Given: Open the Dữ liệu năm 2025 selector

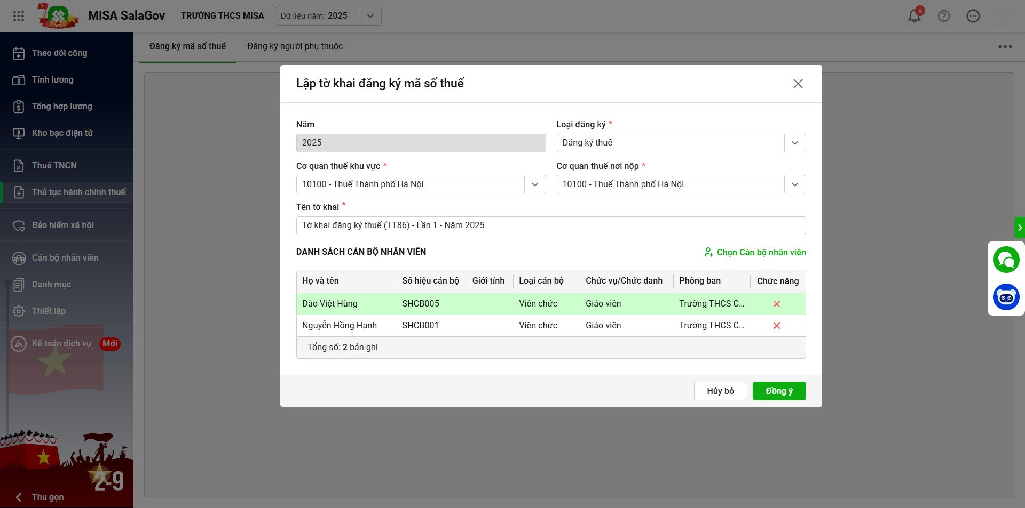Looking at the screenshot, I should (370, 16).
